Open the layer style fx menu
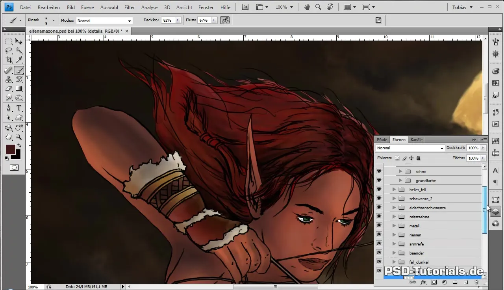This screenshot has height=290, width=504. 423,282
